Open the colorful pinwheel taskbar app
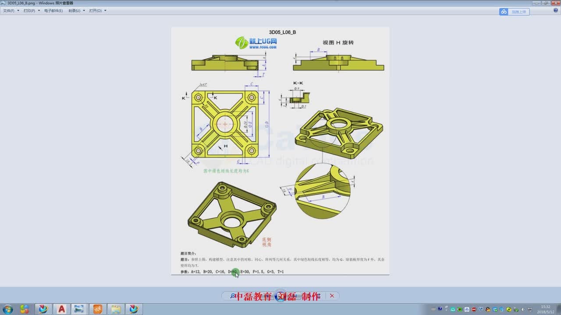561x315 pixels. click(x=25, y=309)
